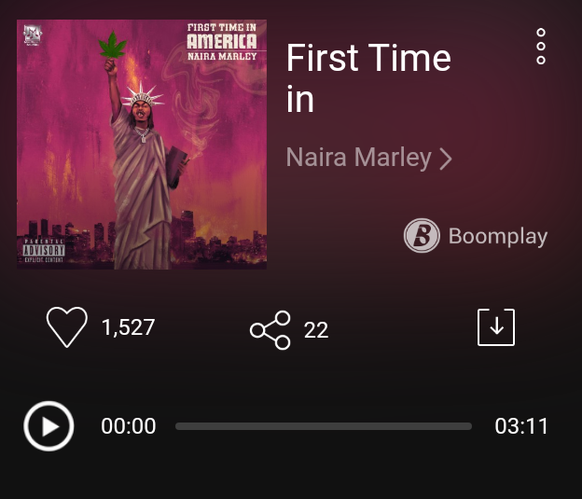Click the total duration 03:11 label
582x499 pixels.
point(521,426)
